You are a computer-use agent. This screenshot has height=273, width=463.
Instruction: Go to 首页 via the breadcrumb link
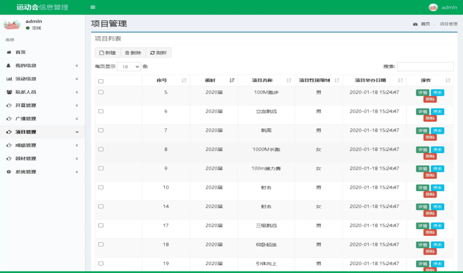click(x=425, y=24)
